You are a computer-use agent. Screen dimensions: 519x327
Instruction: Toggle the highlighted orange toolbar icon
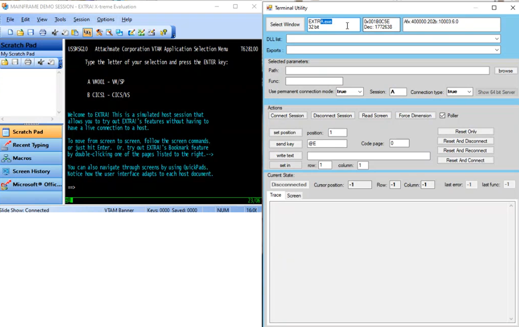pos(87,32)
